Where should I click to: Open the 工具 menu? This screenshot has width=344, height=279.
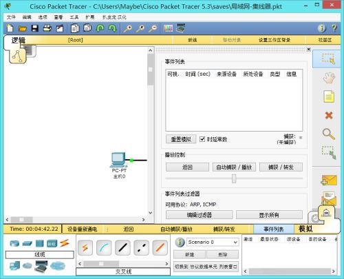click(x=74, y=17)
